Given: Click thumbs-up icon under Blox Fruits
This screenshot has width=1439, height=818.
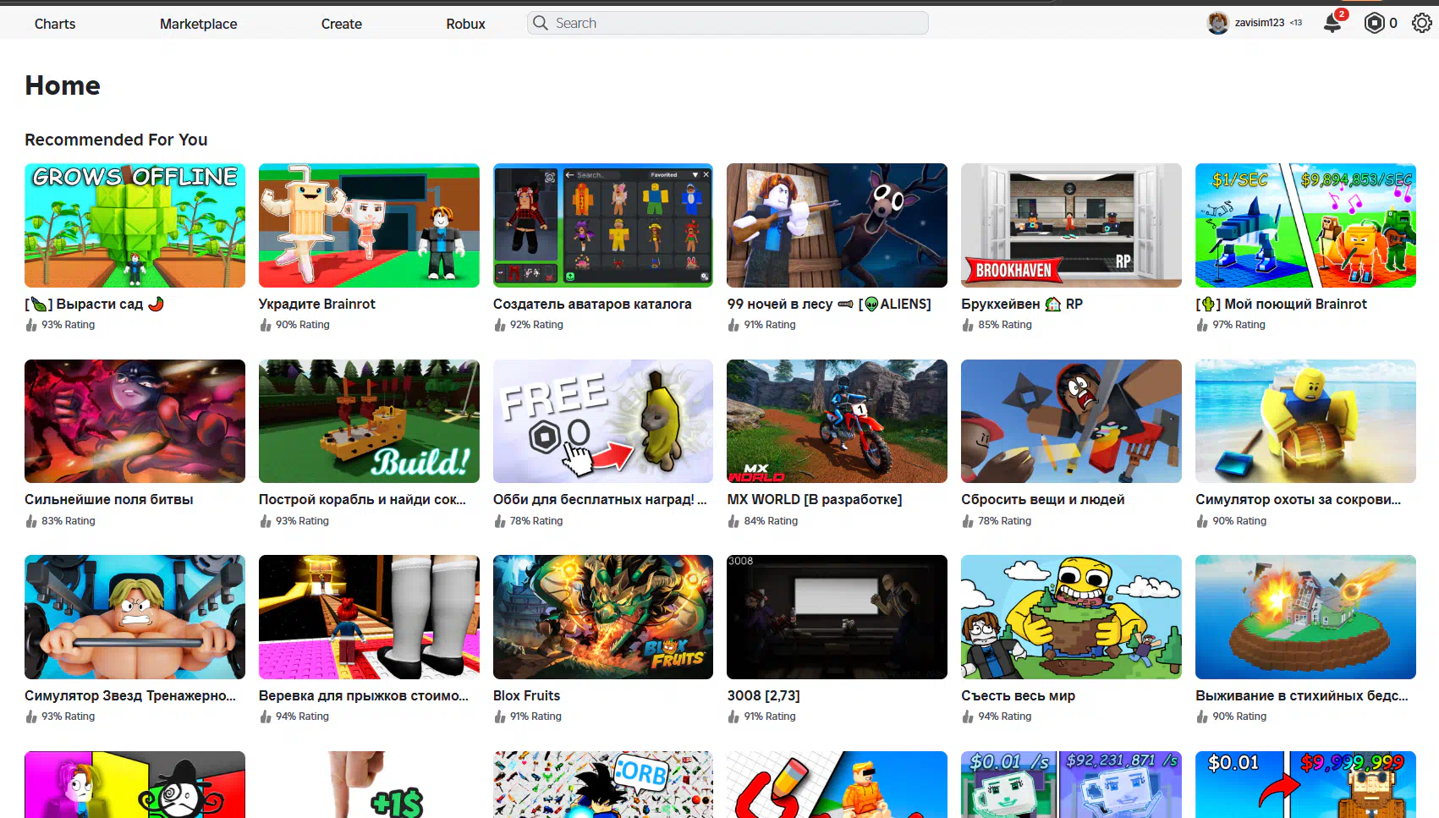Looking at the screenshot, I should coord(499,716).
